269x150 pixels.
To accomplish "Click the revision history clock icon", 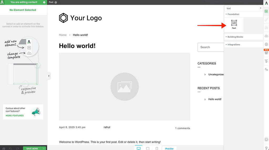I will (4, 148).
